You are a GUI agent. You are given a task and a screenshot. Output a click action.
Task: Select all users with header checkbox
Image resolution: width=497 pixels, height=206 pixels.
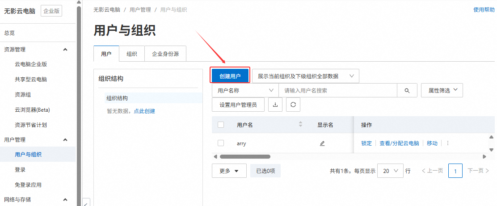[x=221, y=125]
